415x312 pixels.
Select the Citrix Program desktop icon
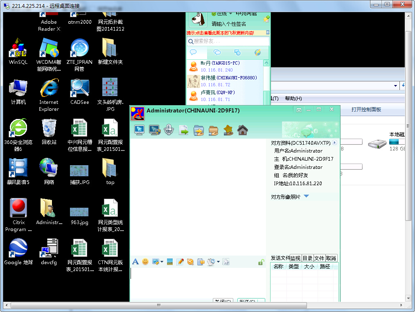tap(18, 215)
